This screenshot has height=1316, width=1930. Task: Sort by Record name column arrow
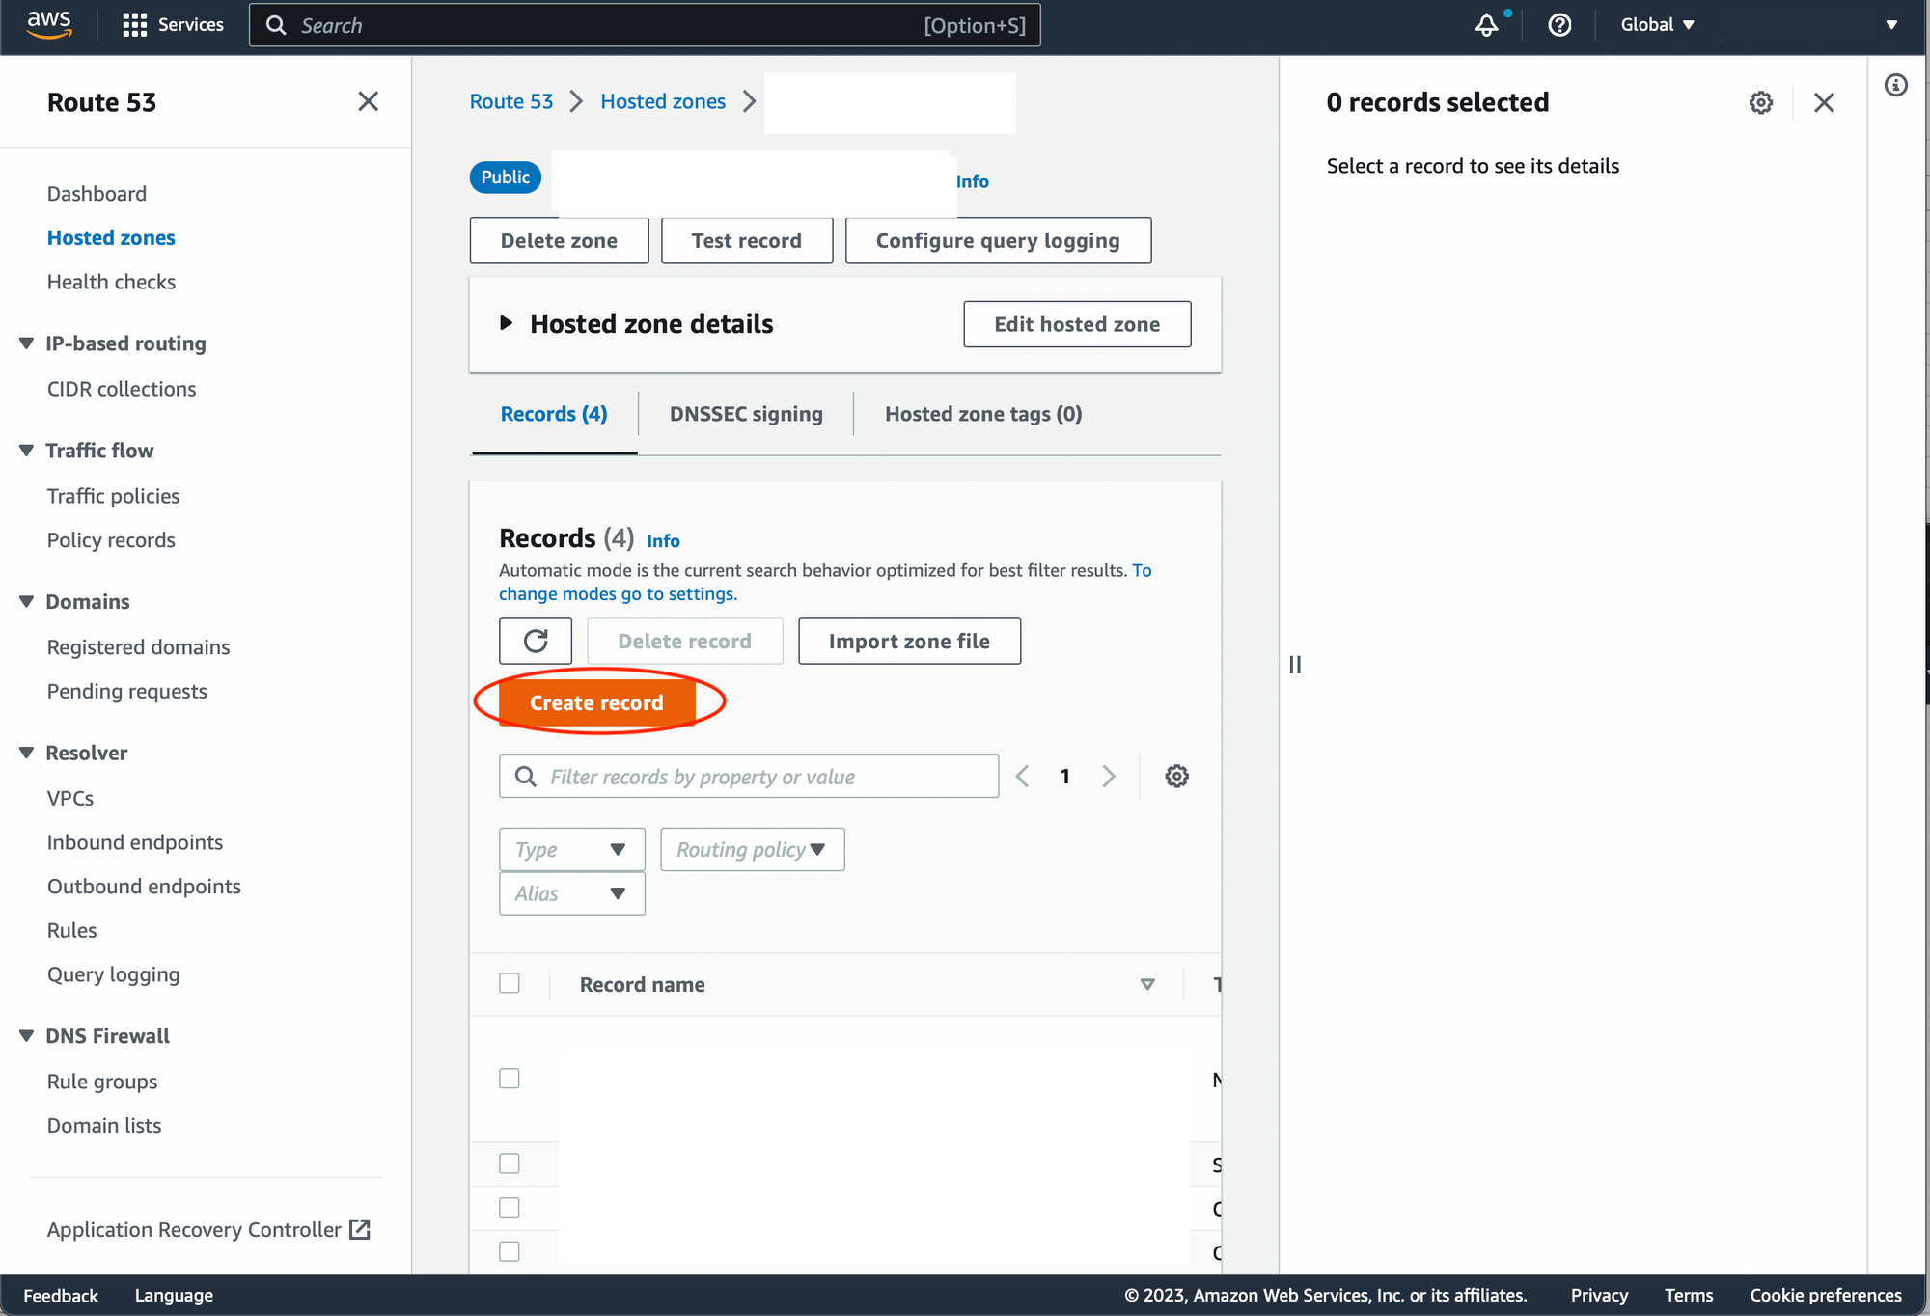pyautogui.click(x=1147, y=984)
